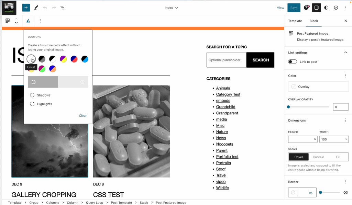Open block options three-dot menu
The width and height of the screenshot is (352, 205).
pos(40,21)
